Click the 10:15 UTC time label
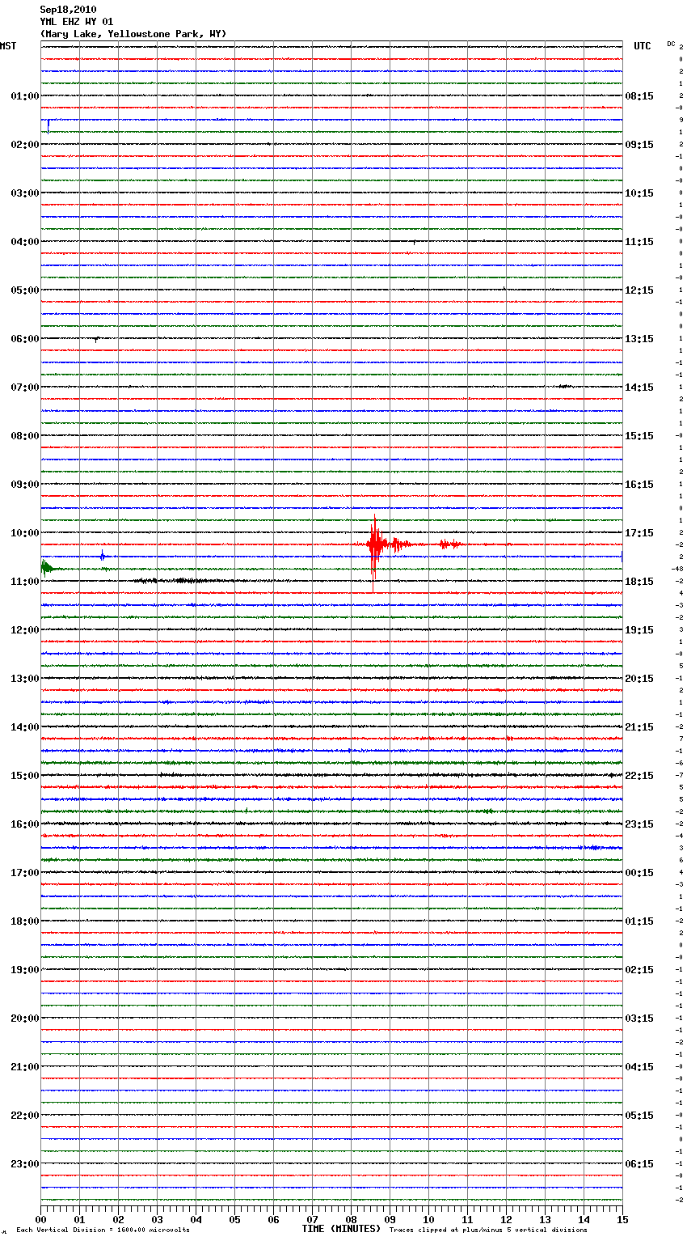The width and height of the screenshot is (687, 1241). [x=639, y=193]
